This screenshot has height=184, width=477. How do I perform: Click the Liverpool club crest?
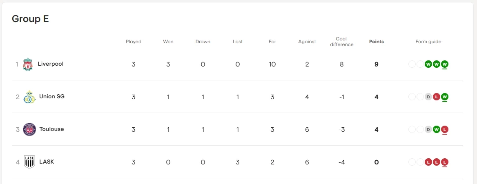point(28,64)
